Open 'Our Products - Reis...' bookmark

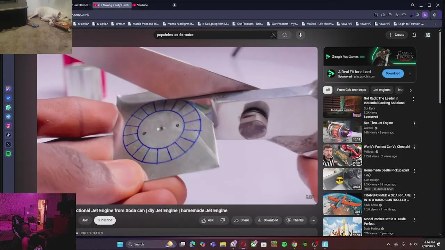tap(248, 24)
